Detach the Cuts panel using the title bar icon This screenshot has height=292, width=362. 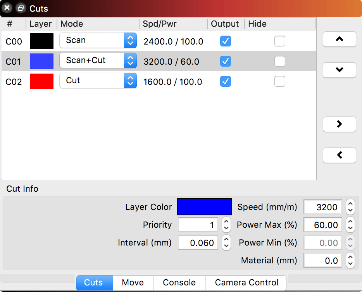pyautogui.click(x=21, y=8)
